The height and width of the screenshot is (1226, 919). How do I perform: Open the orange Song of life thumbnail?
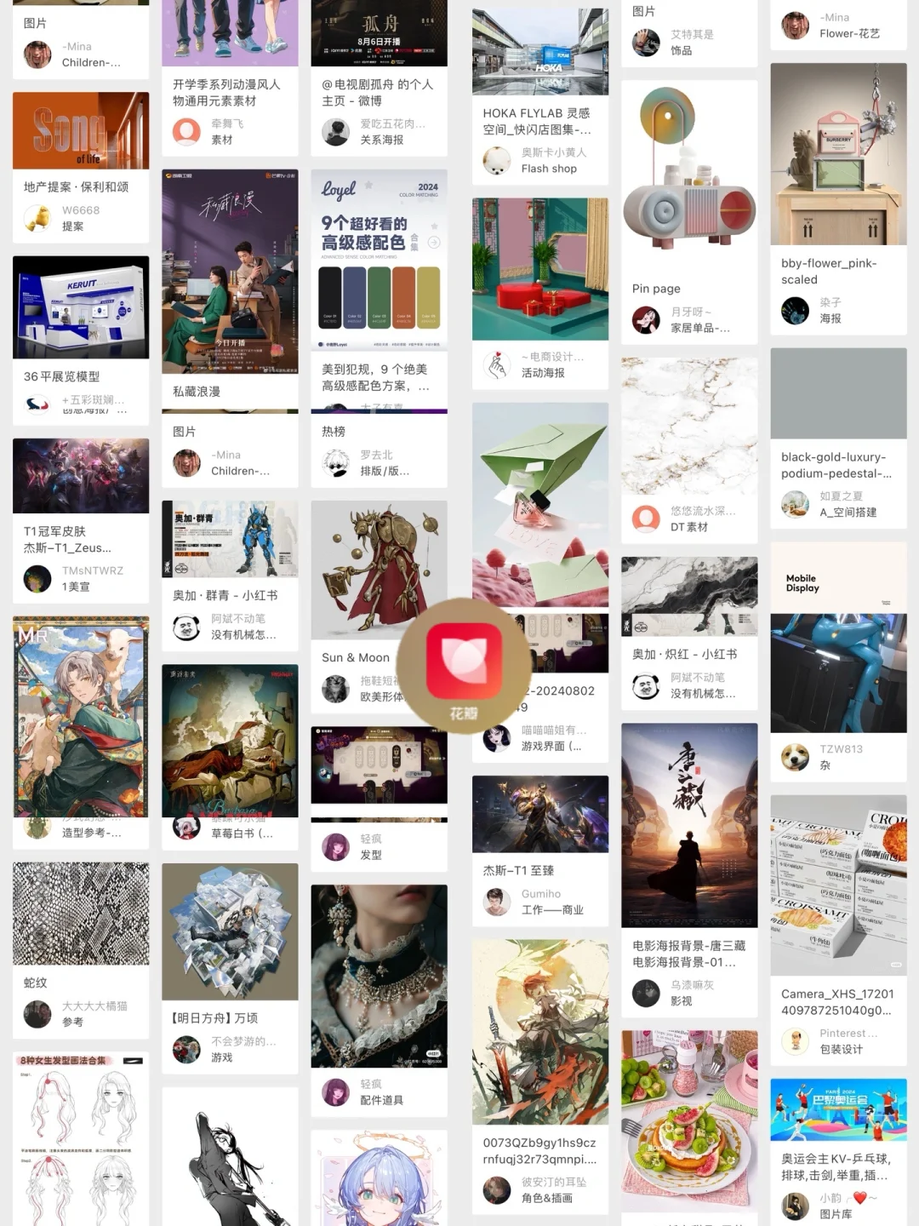pyautogui.click(x=81, y=130)
